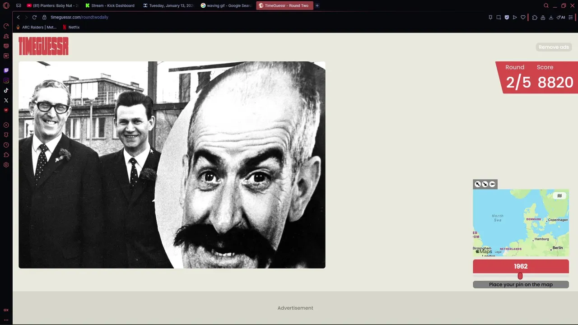Viewport: 578px width, 325px height.
Task: Open the striped panel icon in sidebar
Action: click(x=6, y=46)
